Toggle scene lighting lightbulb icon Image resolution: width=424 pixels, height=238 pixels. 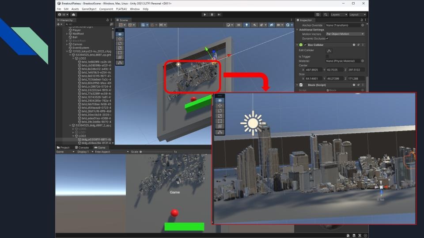click(246, 25)
